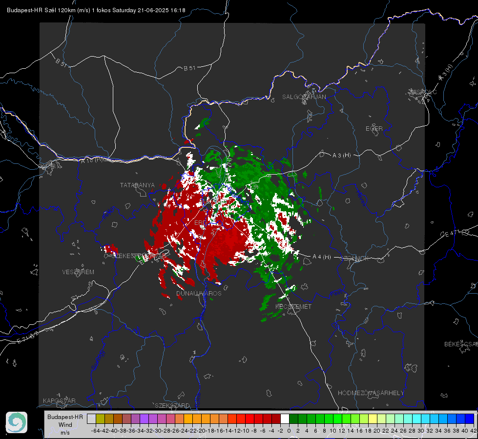
Task: Click the SZÉKESFEHÉRVÁR city label
Action: click(x=139, y=256)
